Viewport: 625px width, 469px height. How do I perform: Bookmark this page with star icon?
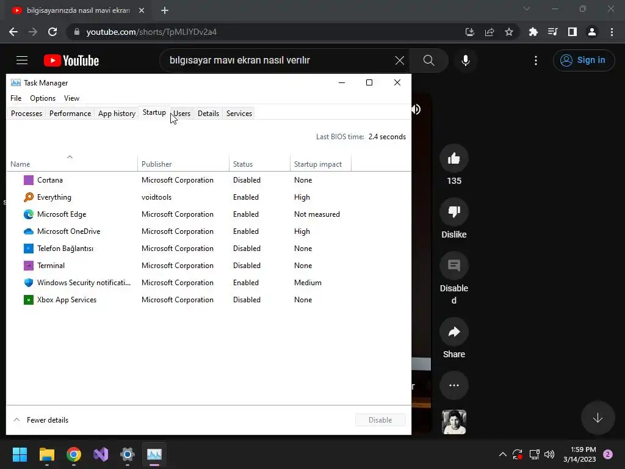point(509,32)
